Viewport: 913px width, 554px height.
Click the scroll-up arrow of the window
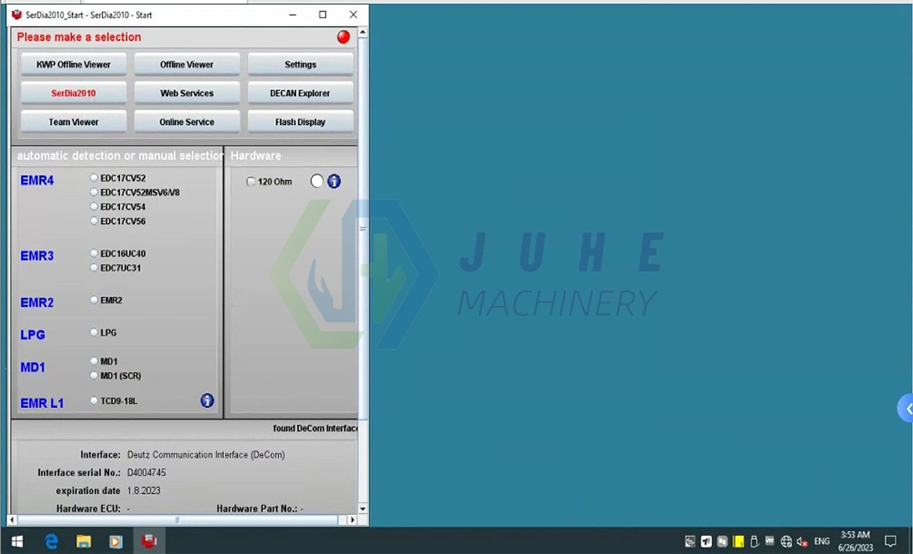pyautogui.click(x=362, y=31)
